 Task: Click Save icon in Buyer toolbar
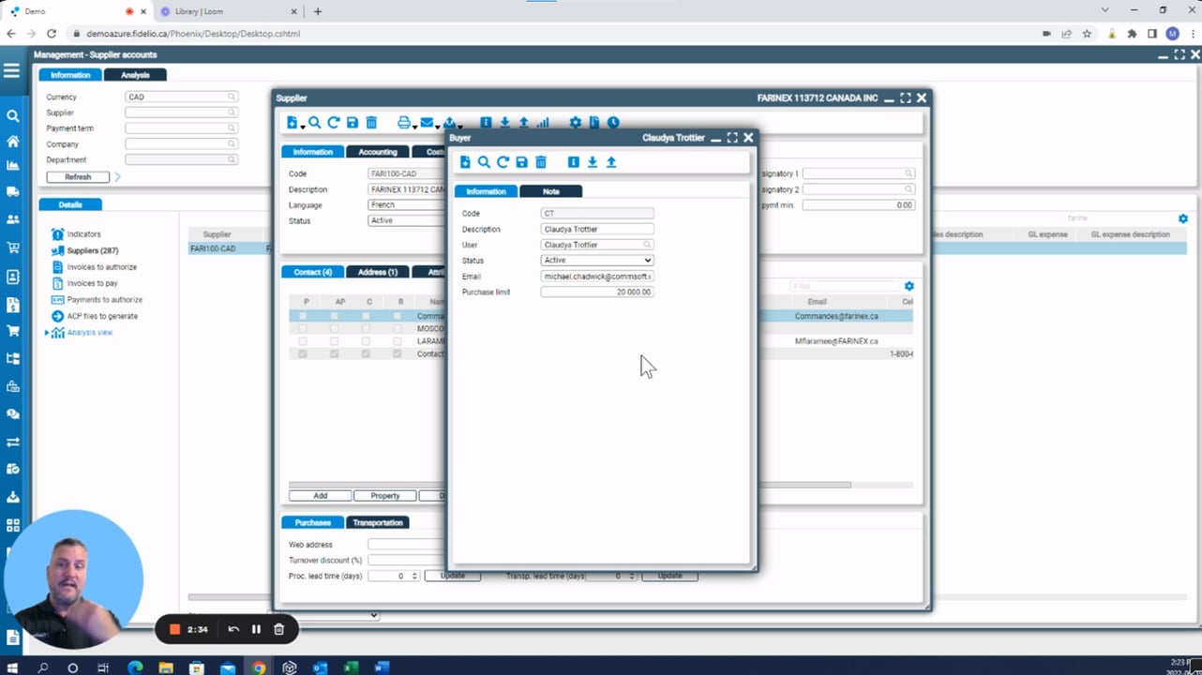(521, 162)
